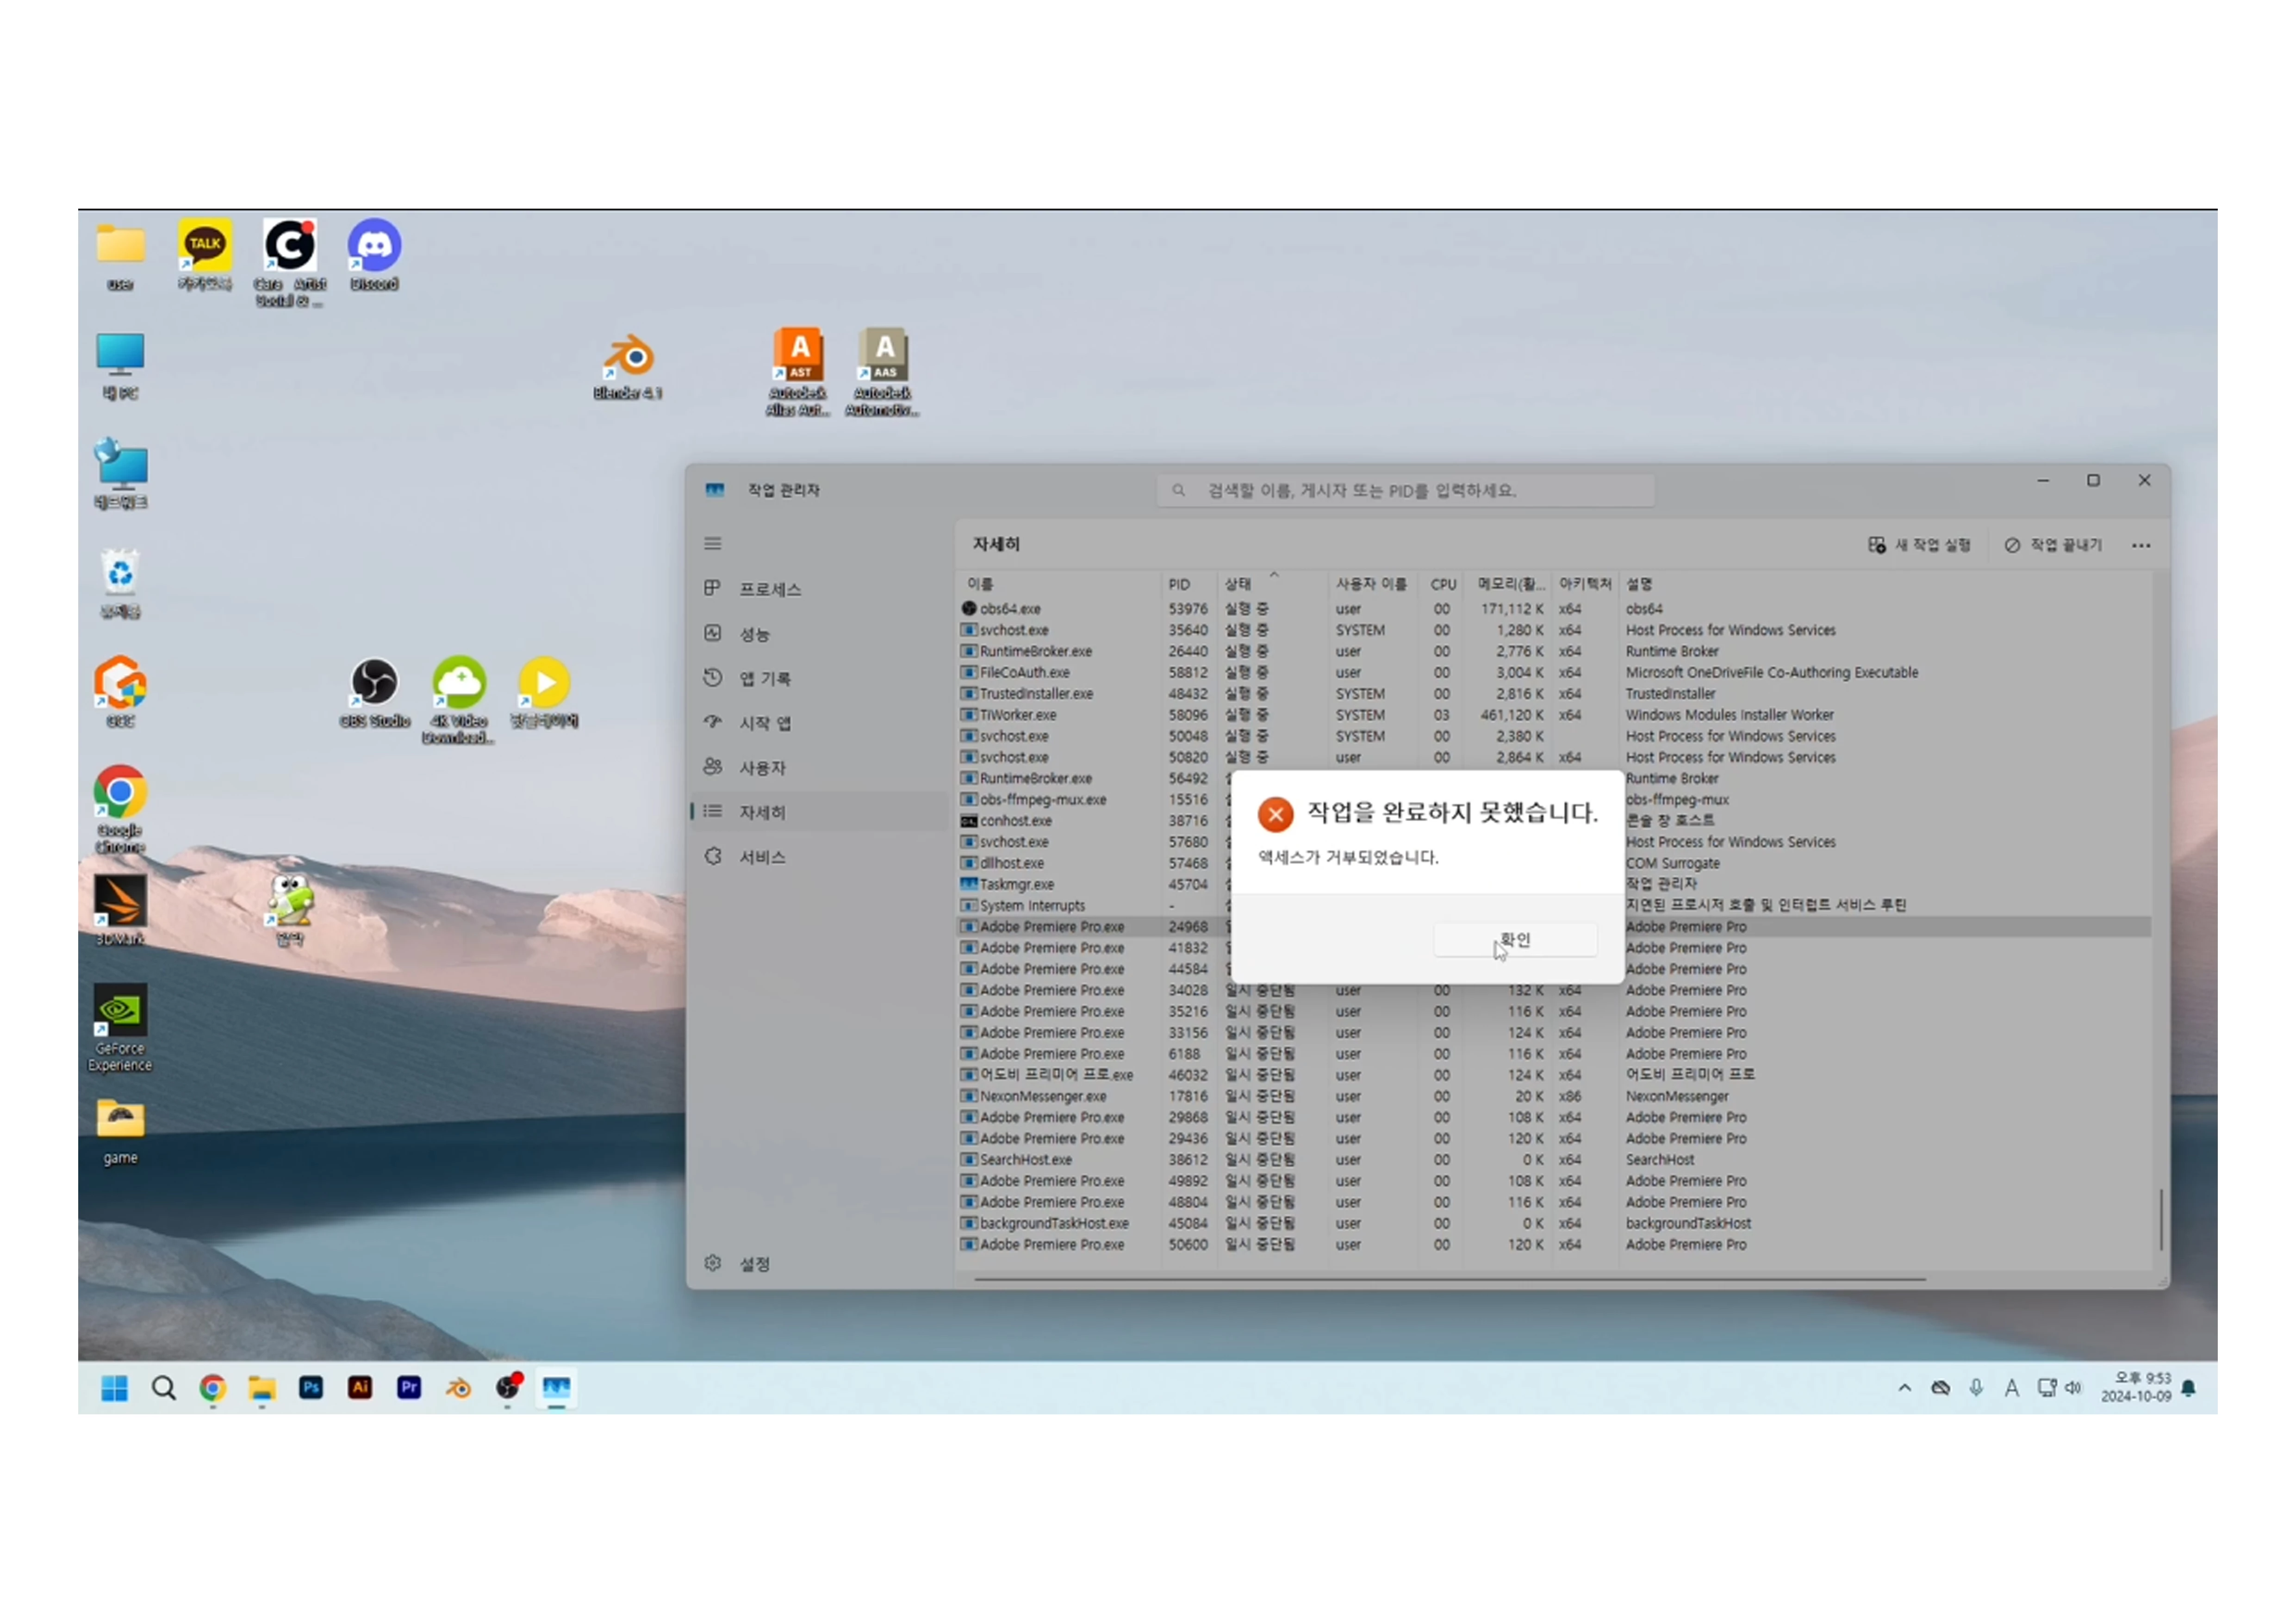Open Task Manager 설정 settings gear

pos(713,1263)
